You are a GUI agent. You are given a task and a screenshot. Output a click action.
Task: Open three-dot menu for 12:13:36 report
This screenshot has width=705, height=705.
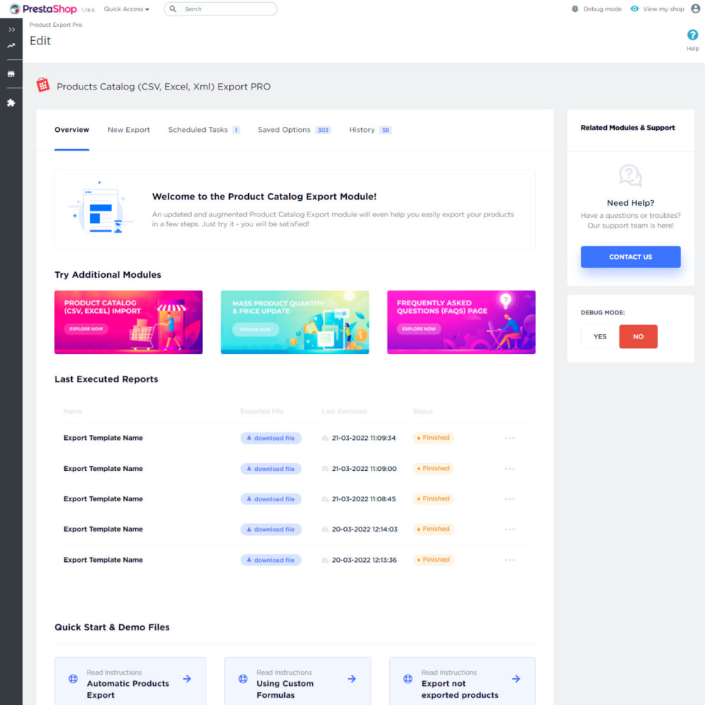coord(510,560)
